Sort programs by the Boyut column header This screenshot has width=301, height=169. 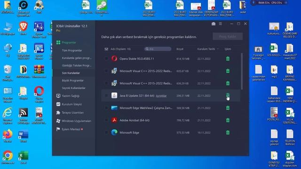180,49
